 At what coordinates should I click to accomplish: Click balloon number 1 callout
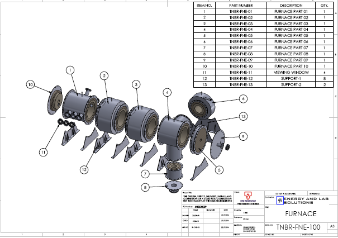tap(70, 70)
